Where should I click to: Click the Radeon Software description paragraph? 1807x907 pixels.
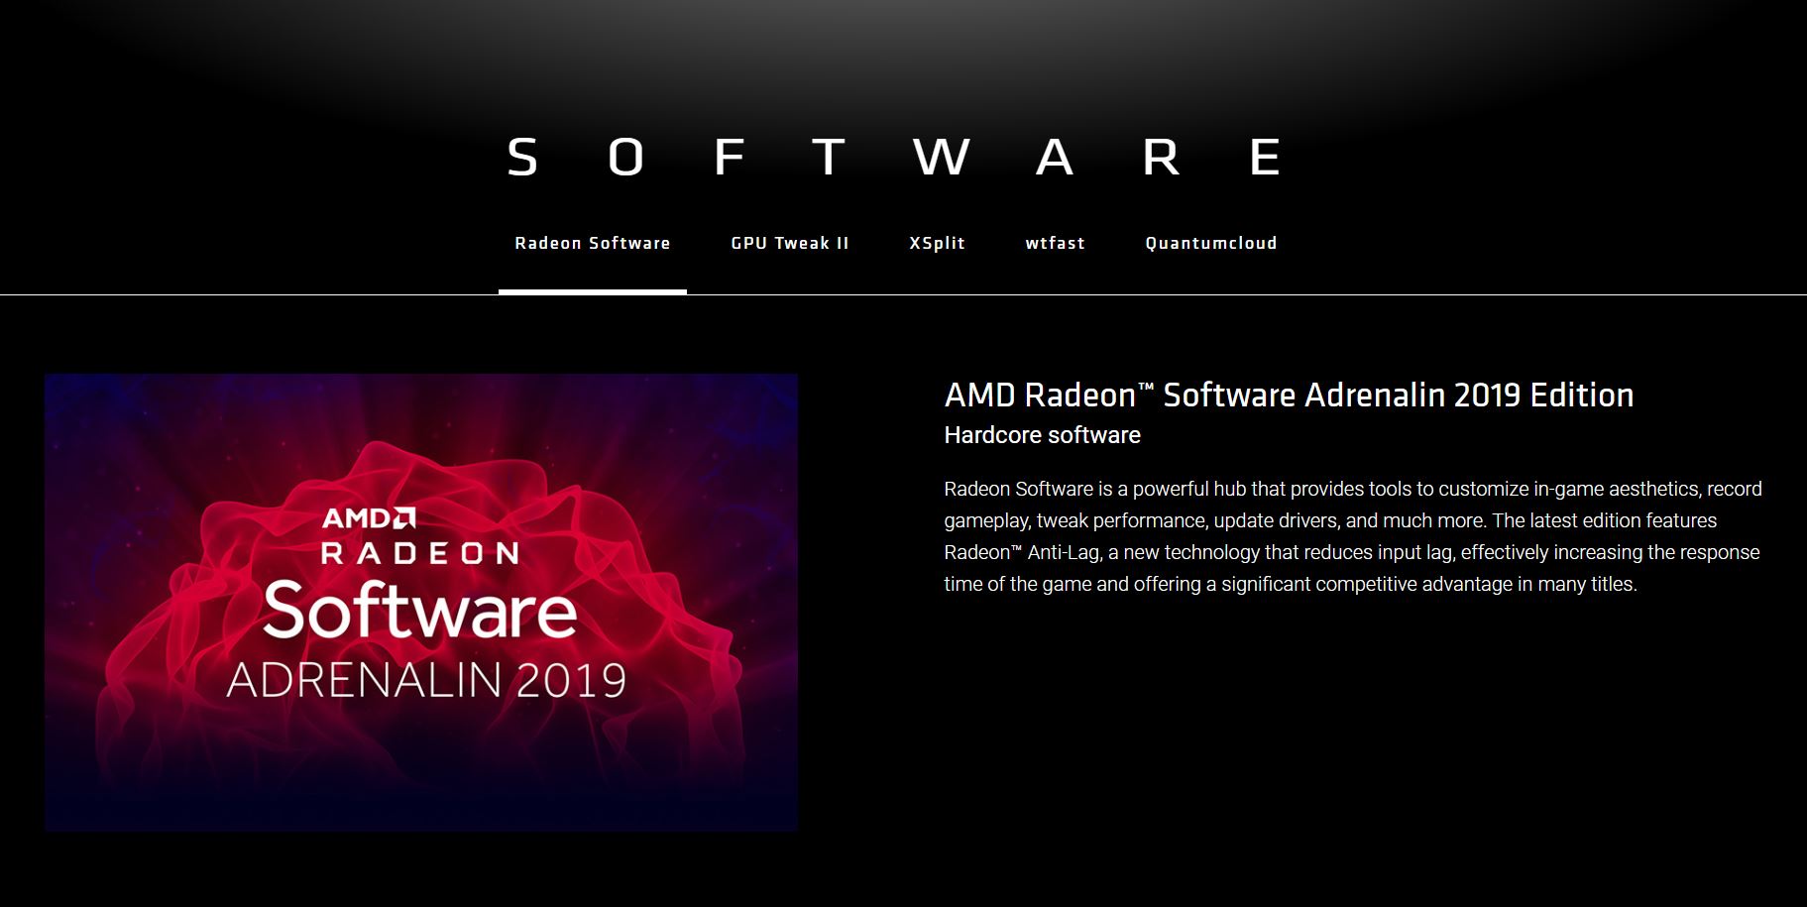1353,536
